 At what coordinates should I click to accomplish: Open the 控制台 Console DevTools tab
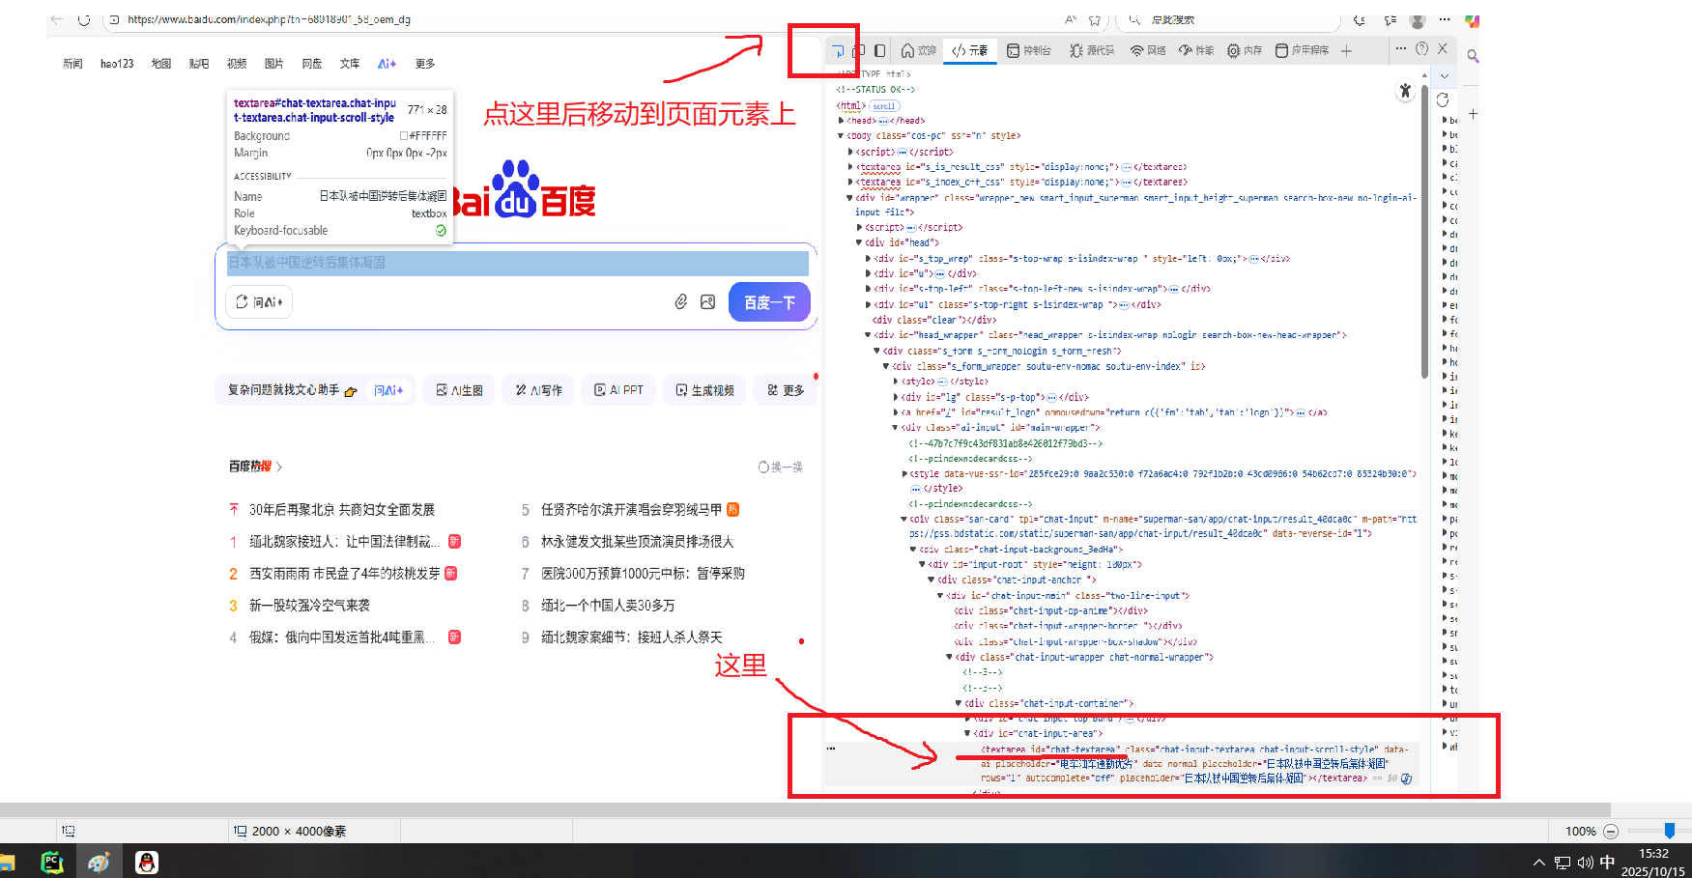[x=1029, y=50]
